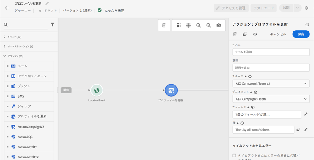Edit the 値 expression with pencil icon

(306, 129)
